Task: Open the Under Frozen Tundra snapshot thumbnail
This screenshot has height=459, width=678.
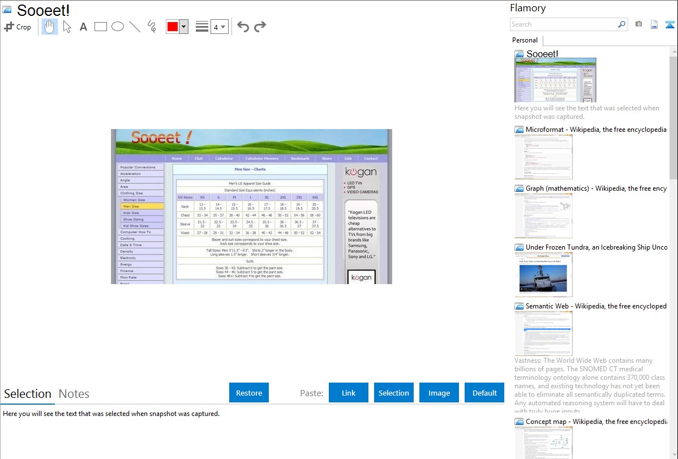Action: coord(543,274)
